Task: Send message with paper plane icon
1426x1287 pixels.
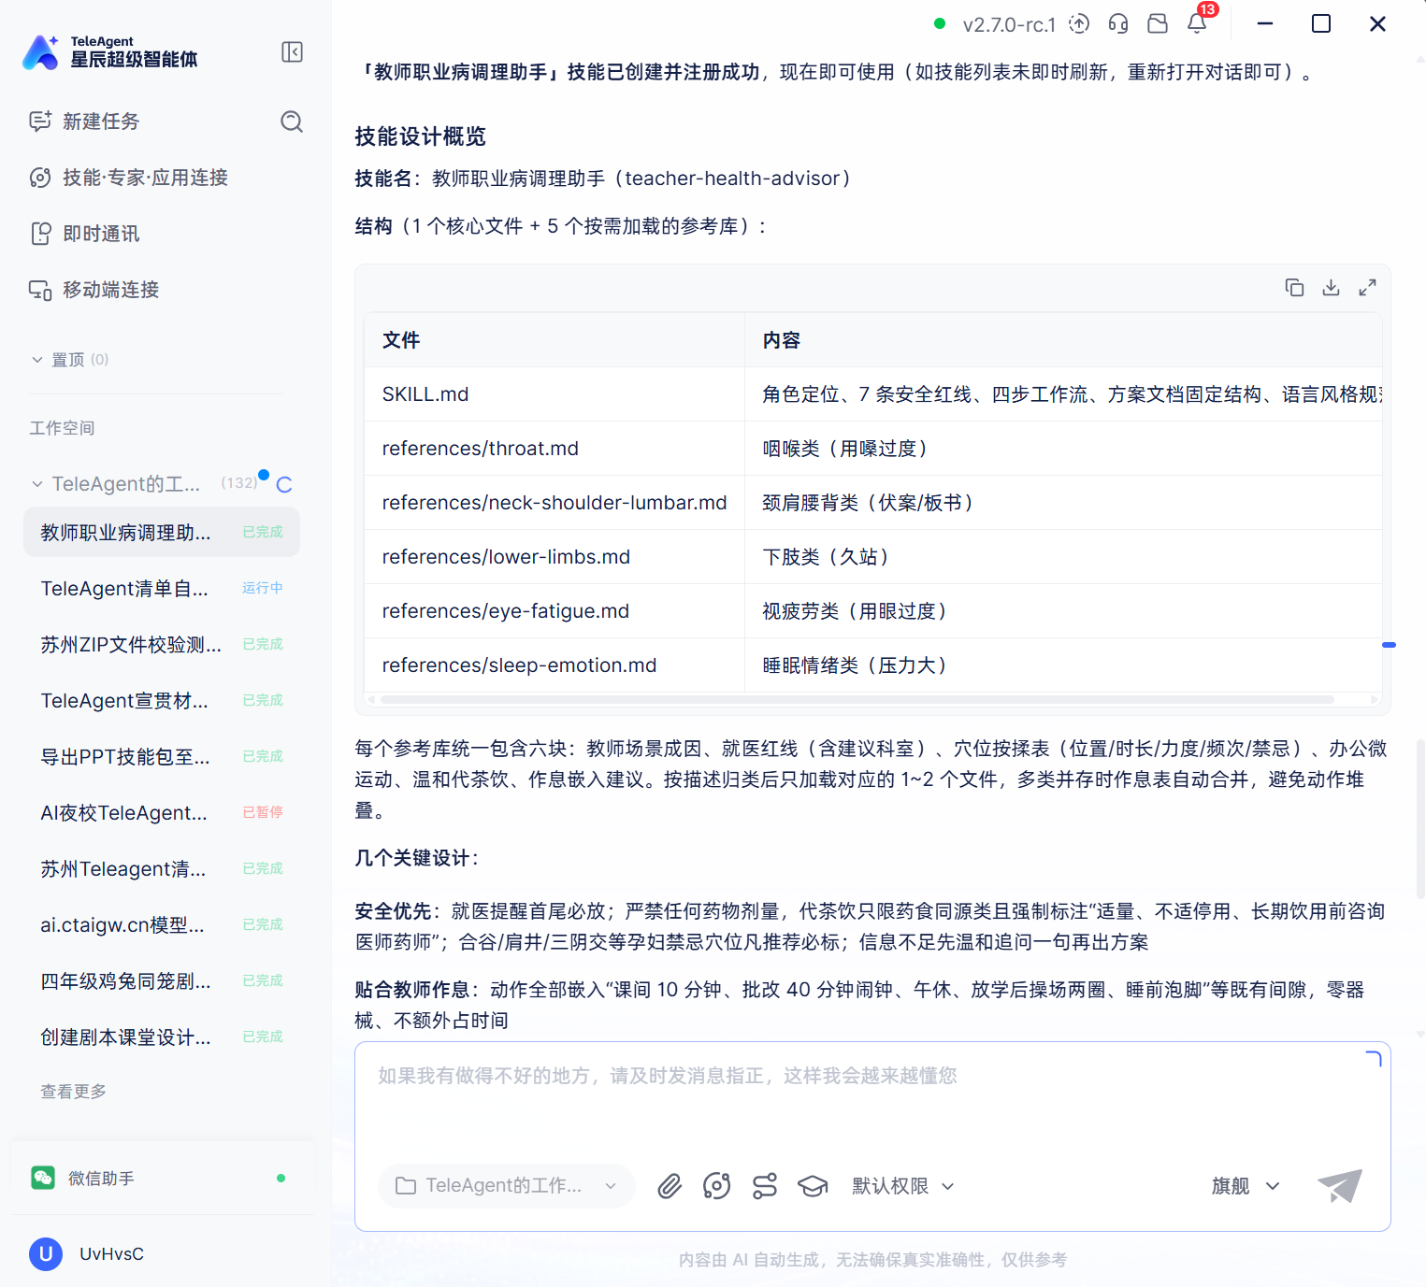Action: point(1340,1186)
